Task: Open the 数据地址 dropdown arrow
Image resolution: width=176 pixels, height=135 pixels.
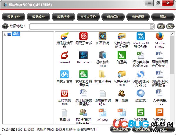Action: click(x=152, y=27)
